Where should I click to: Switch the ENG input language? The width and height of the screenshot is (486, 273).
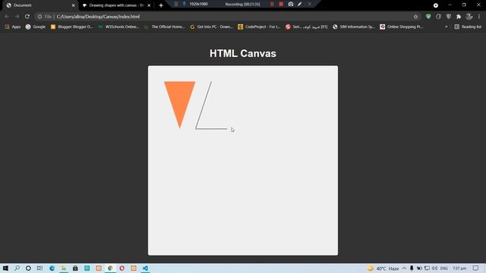point(443,268)
